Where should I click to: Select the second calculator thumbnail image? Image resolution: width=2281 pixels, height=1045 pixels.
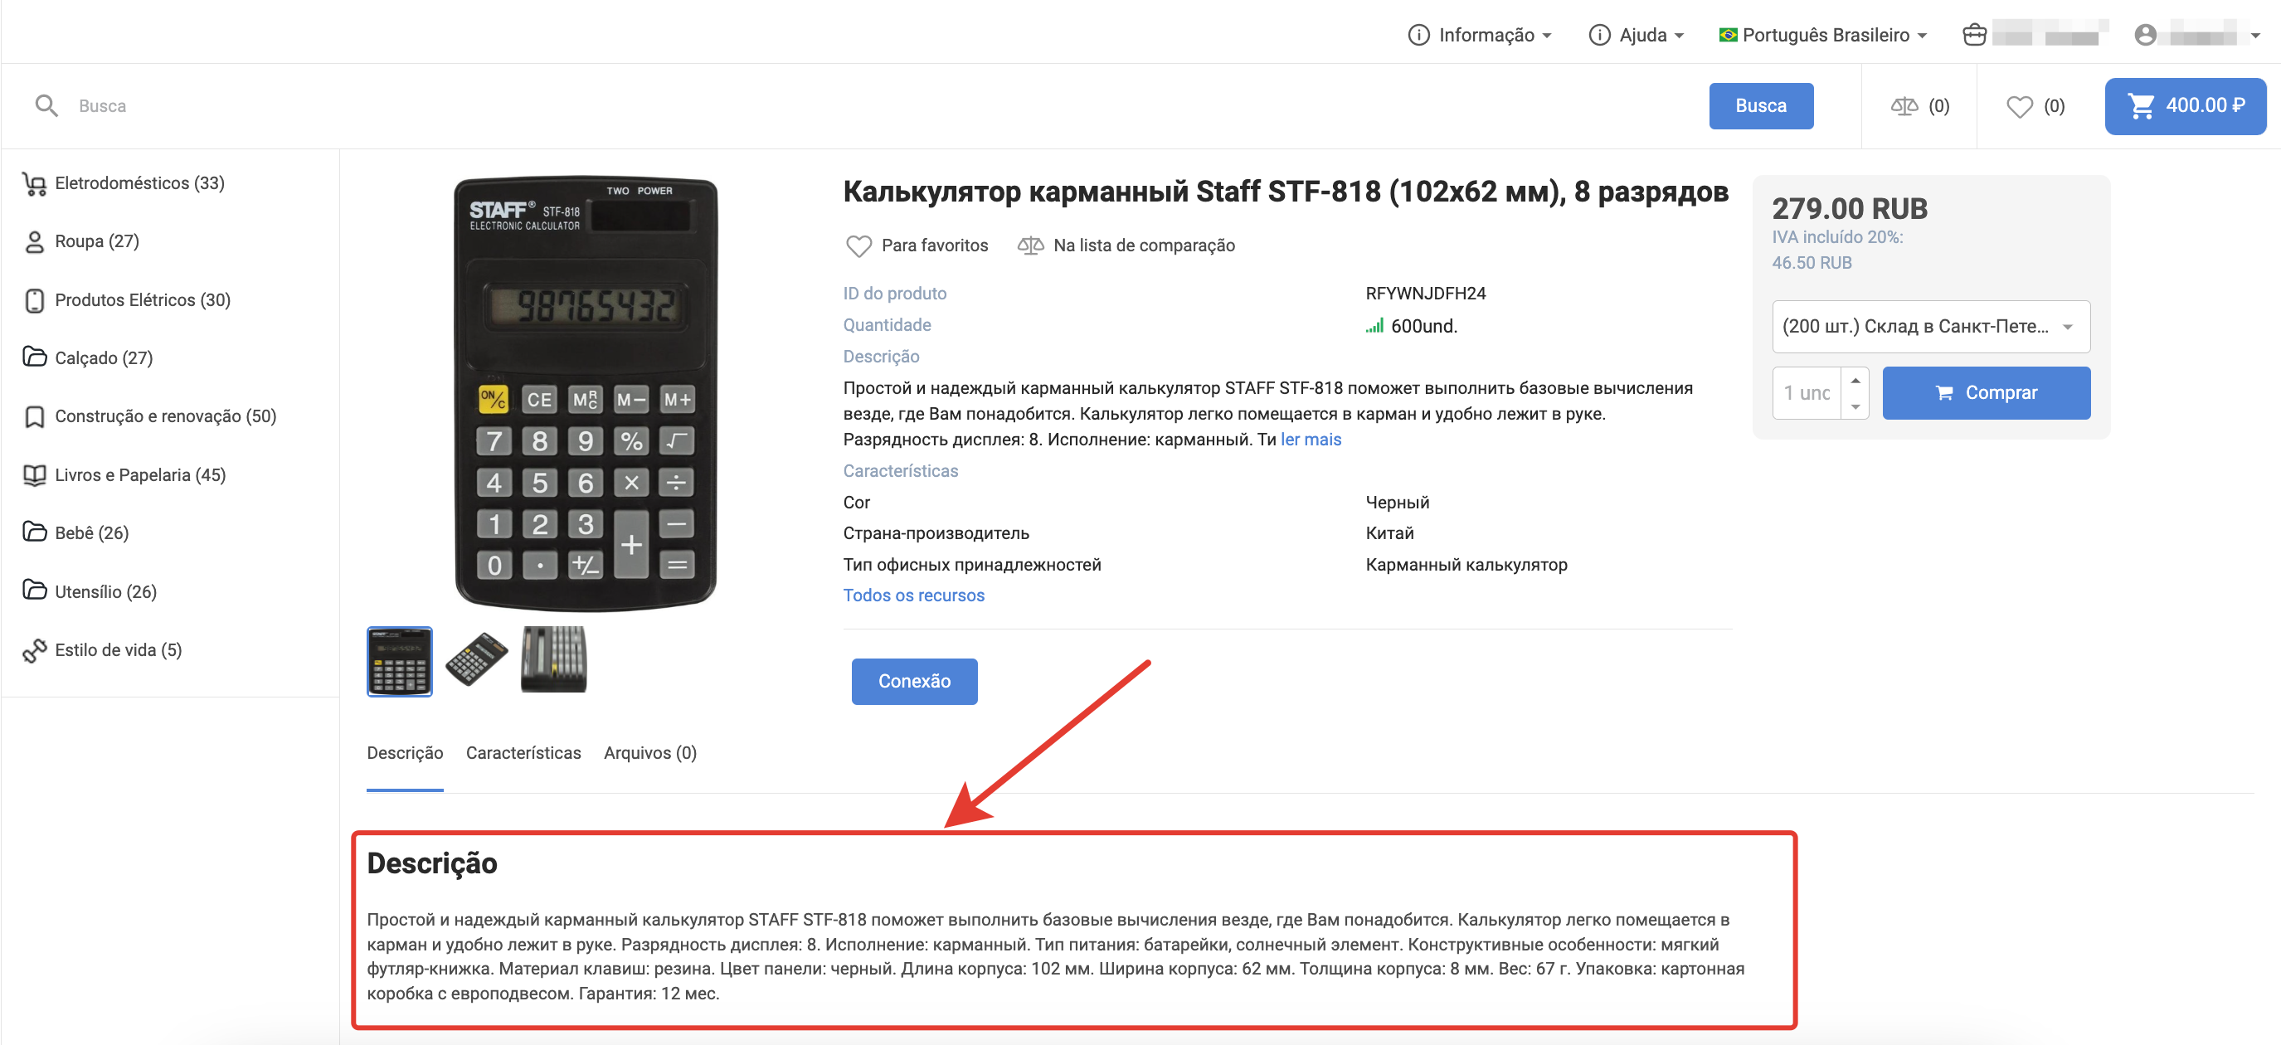click(476, 660)
